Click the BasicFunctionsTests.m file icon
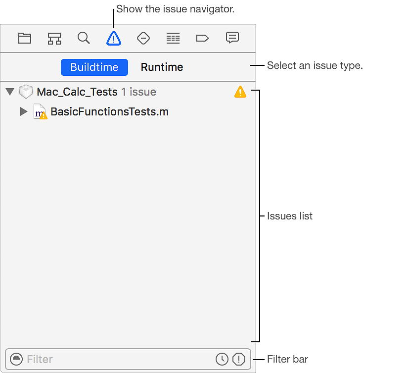Image resolution: width=408 pixels, height=373 pixels. tap(41, 111)
